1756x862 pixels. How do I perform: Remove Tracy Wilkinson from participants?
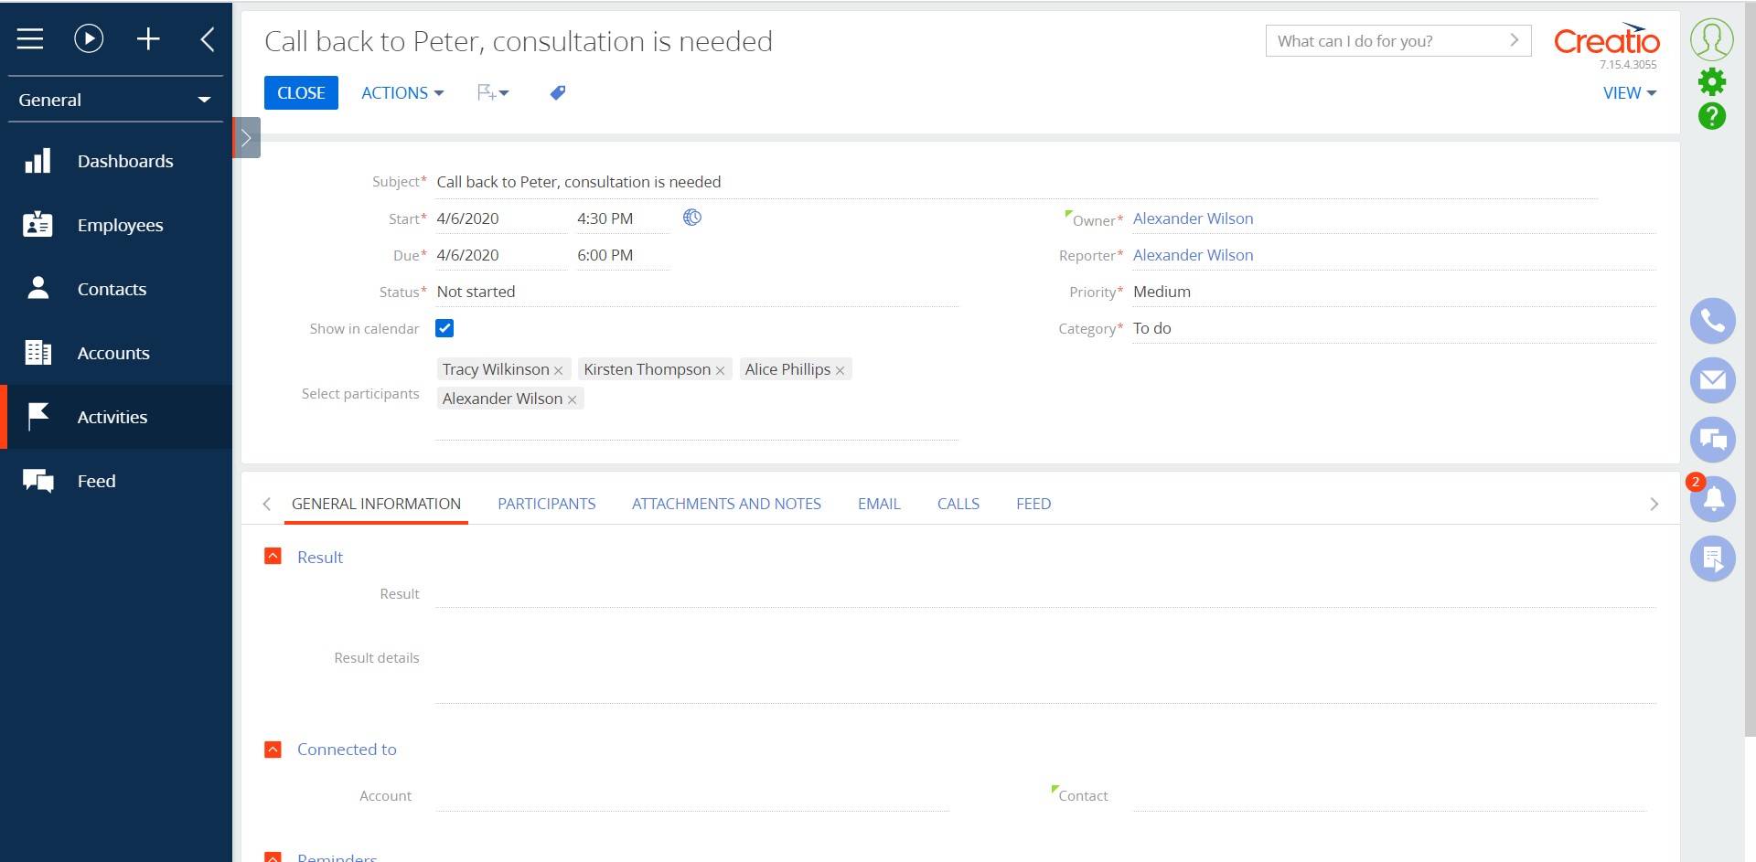tap(558, 370)
